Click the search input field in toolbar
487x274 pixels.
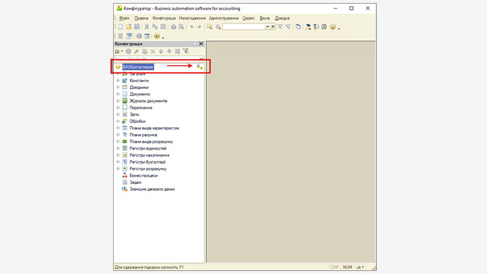point(243,27)
